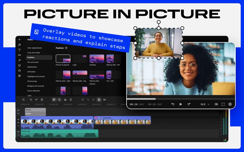Screen dimensions: 244x152
Task: Select the blade tool next to pointer
Action: tap(59, 100)
